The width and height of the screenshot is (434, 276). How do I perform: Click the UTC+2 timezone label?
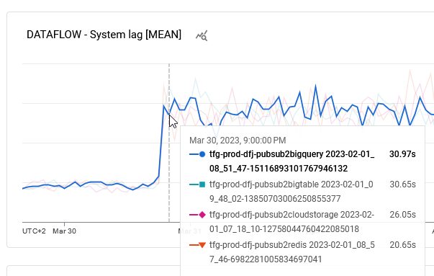coord(34,231)
